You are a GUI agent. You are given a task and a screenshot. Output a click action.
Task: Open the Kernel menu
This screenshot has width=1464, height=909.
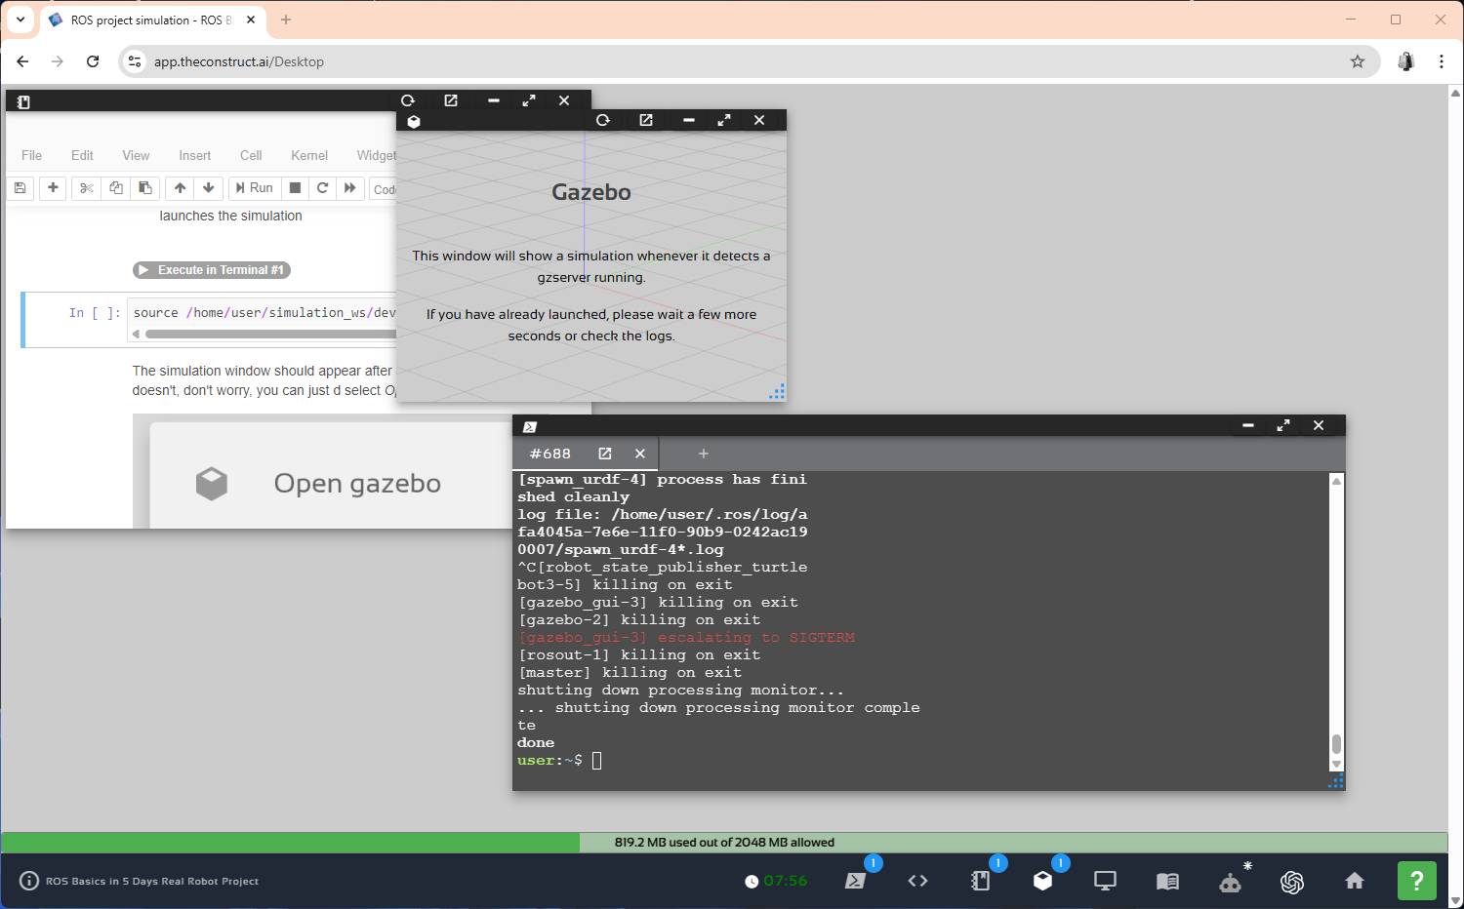pyautogui.click(x=308, y=155)
